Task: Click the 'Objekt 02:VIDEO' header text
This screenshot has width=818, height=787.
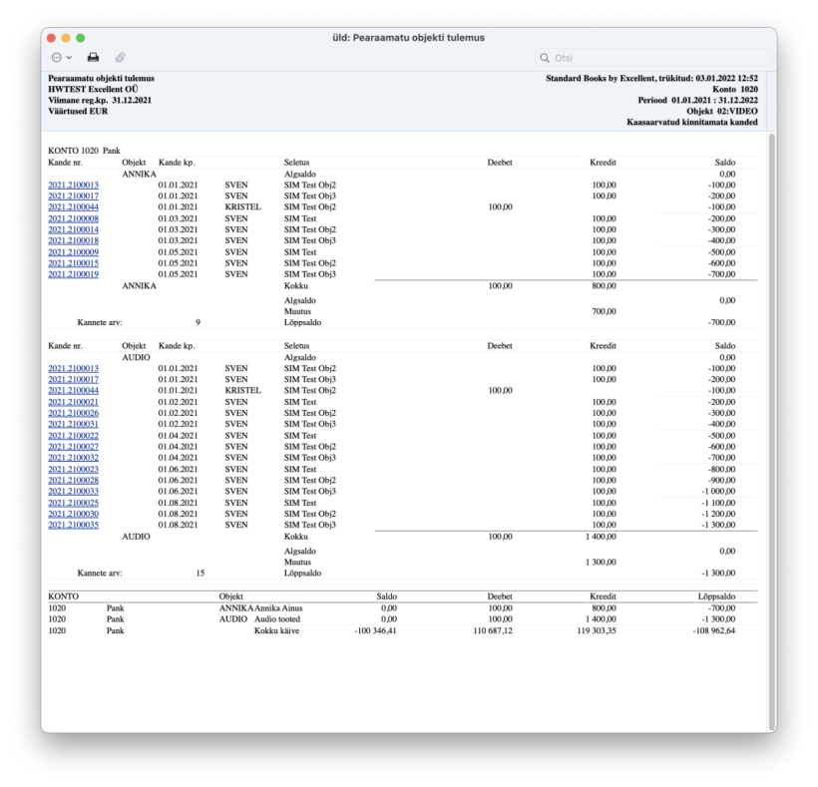Action: coord(722,111)
